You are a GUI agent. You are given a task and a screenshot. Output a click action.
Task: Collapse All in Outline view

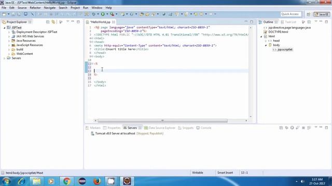(x=309, y=22)
